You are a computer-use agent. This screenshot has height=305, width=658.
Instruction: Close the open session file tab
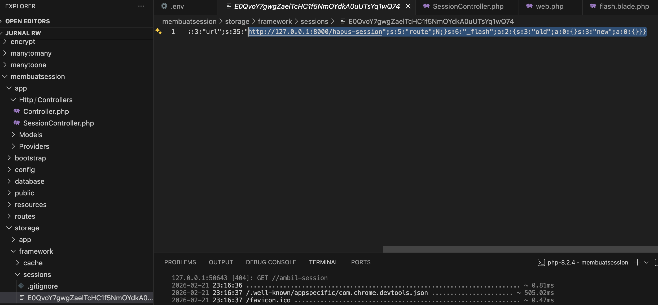point(408,6)
